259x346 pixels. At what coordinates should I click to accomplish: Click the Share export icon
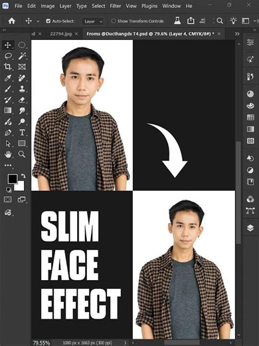[x=191, y=21]
